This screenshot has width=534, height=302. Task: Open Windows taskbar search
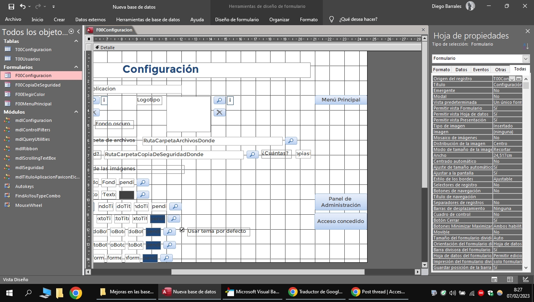tap(28, 292)
